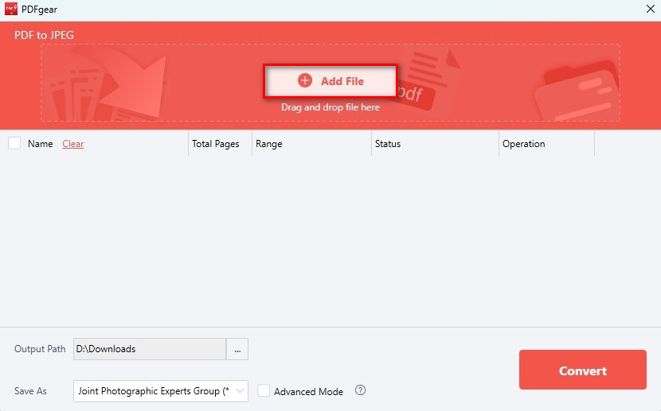Enable the Advanced Mode checkbox
Viewport: 661px width, 411px height.
[x=264, y=390]
